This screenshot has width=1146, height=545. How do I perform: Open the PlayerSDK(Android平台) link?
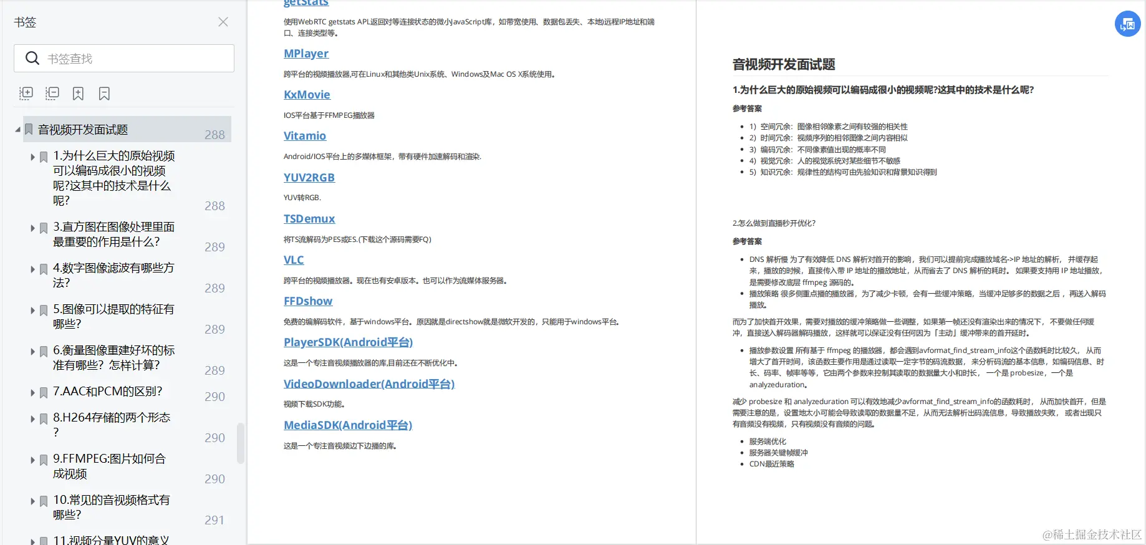click(x=348, y=342)
